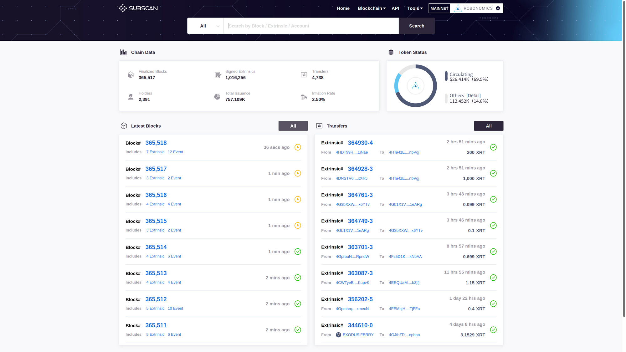Open the Detail link under Token Status
The width and height of the screenshot is (626, 352).
tap(473, 95)
